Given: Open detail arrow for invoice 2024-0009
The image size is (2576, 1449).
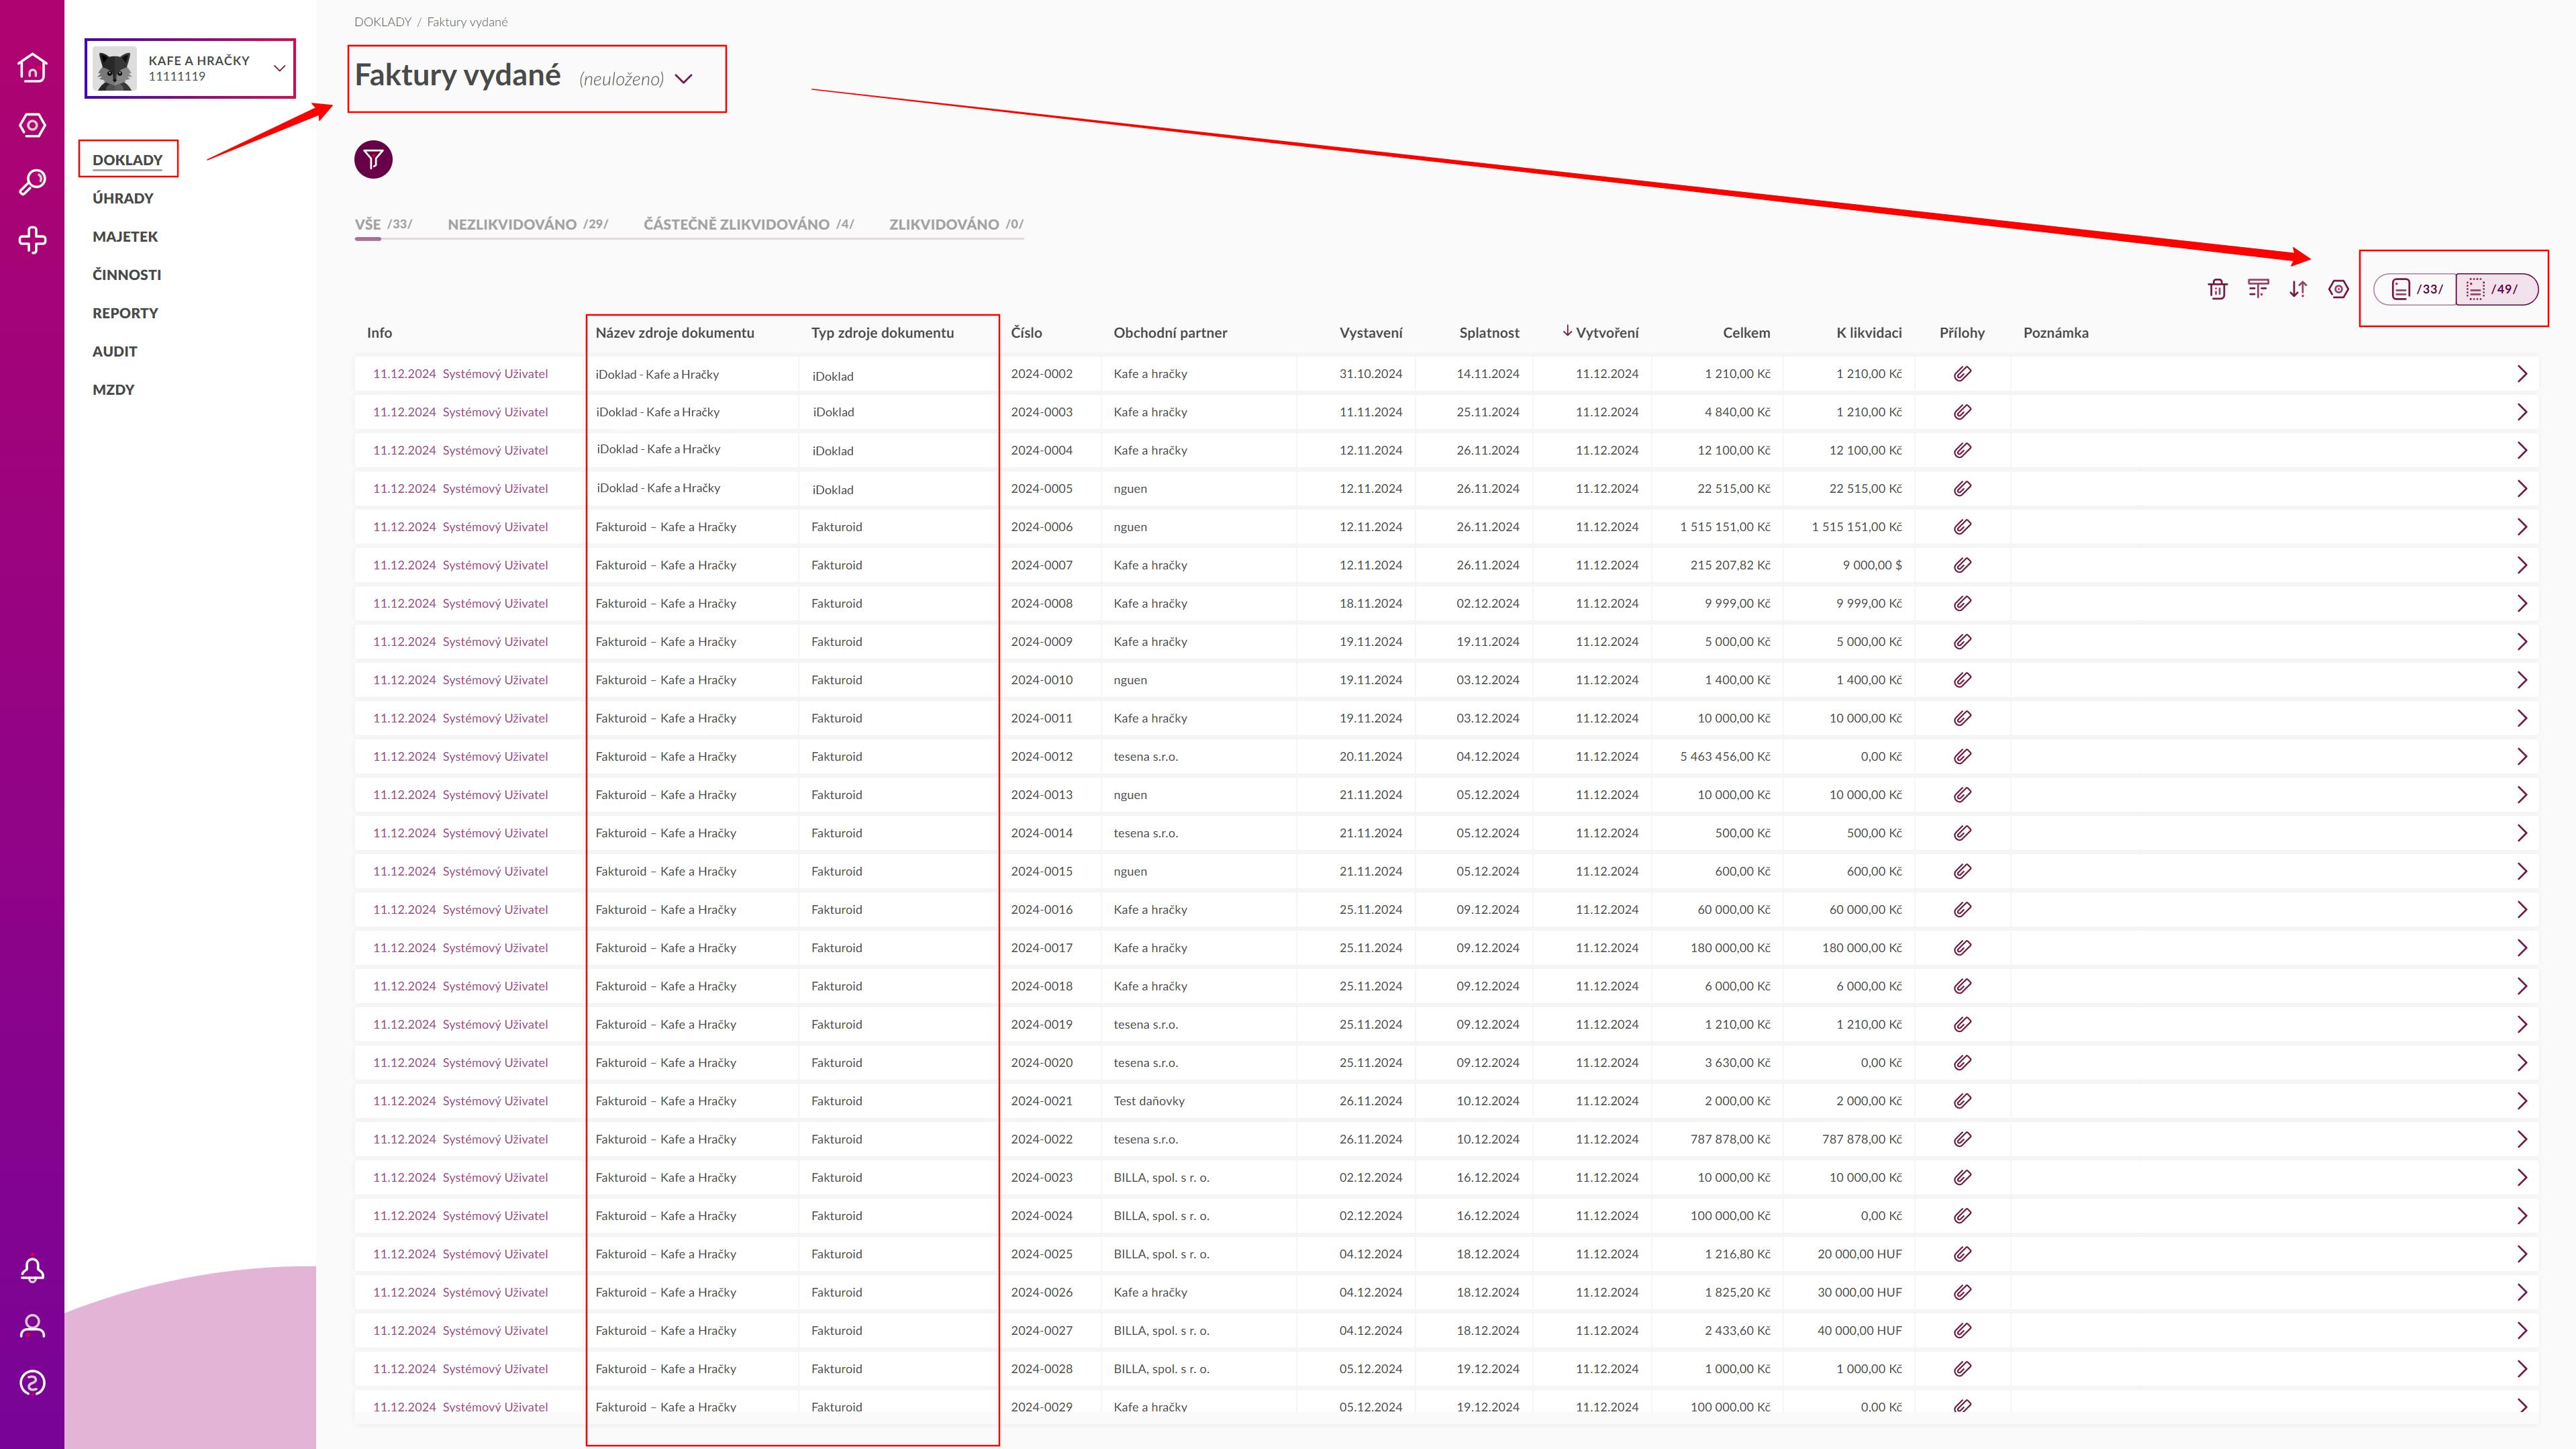Looking at the screenshot, I should 2522,643.
